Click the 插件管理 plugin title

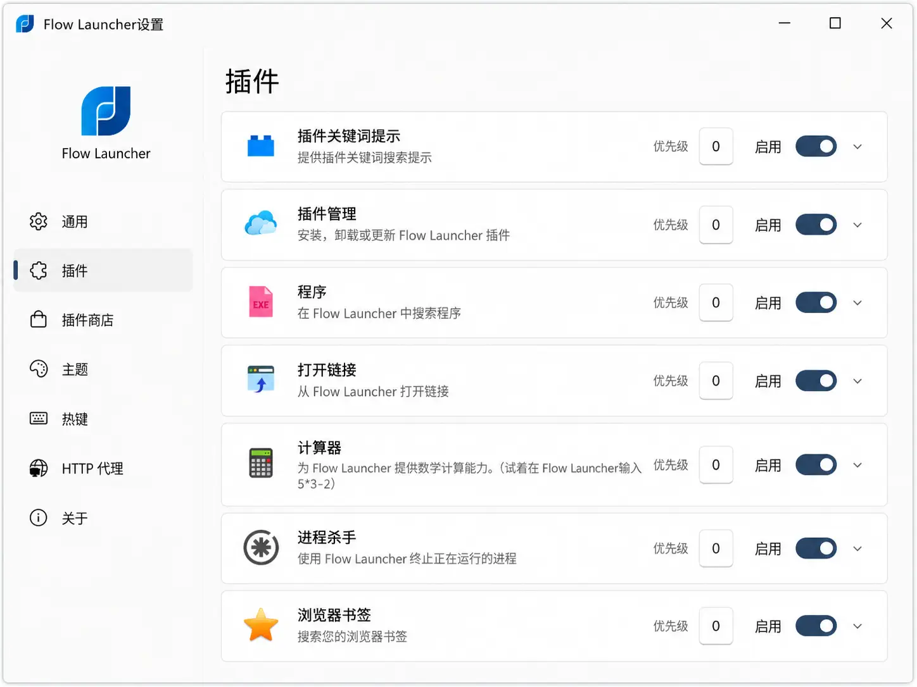pyautogui.click(x=327, y=214)
